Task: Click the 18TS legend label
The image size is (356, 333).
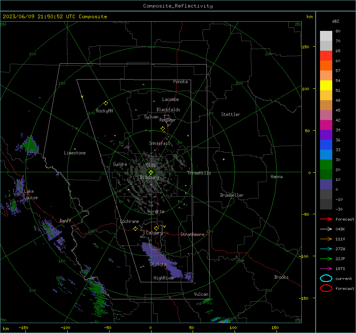Action: [x=340, y=269]
